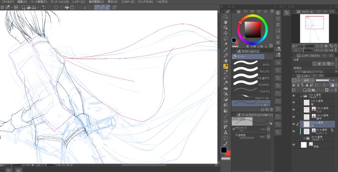Select the Zoom (magnifier) tool
This screenshot has width=338, height=172.
[226, 17]
